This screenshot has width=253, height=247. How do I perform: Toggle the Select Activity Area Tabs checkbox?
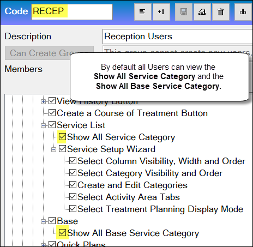73,197
